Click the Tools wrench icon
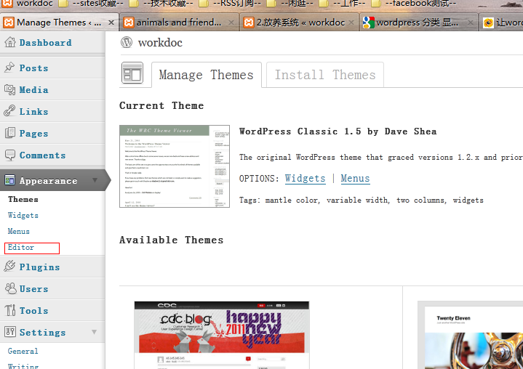523x369 pixels. [9, 310]
